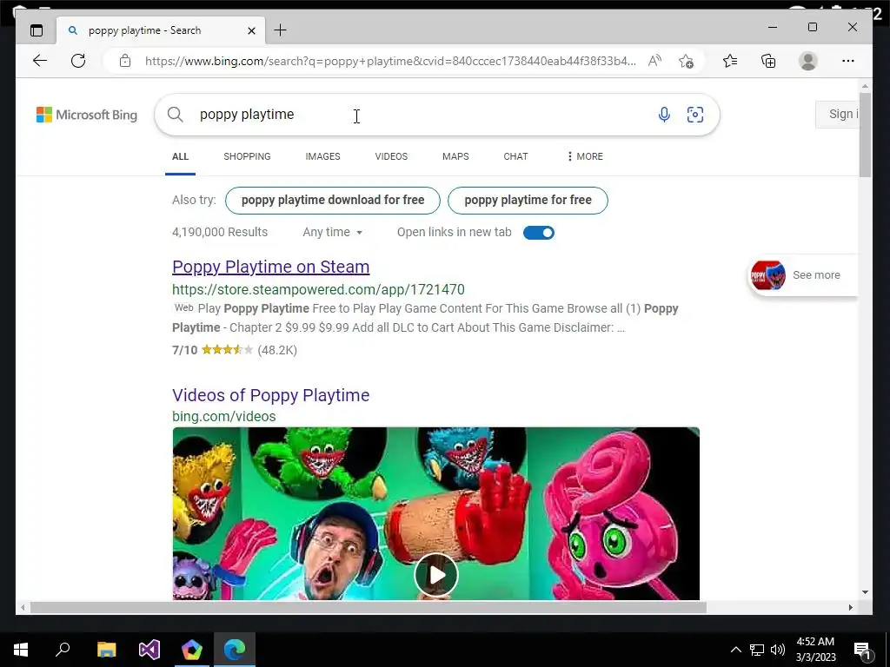The height and width of the screenshot is (667, 890).
Task: Click the horizontal scrollbar thumb
Action: pos(369,607)
